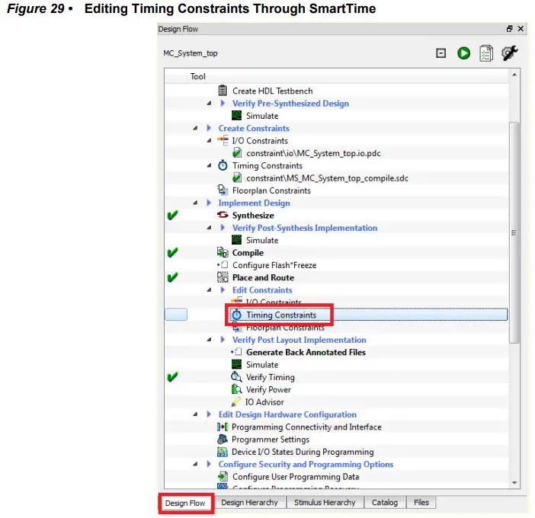Open the report document icon in toolbar
This screenshot has width=535, height=518.
[x=486, y=53]
